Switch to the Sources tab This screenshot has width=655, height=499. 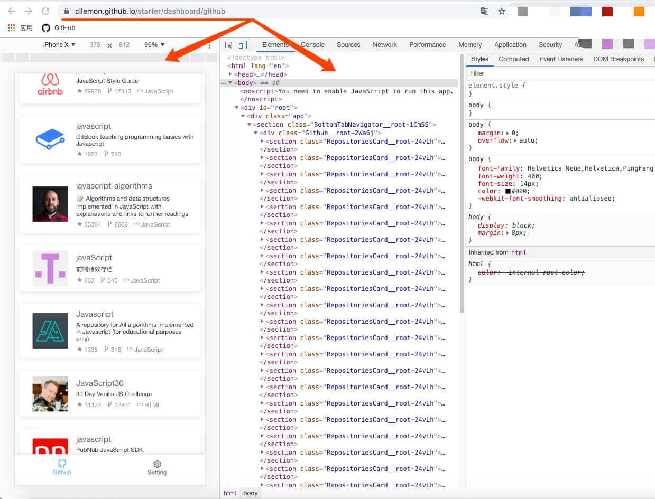[x=348, y=45]
